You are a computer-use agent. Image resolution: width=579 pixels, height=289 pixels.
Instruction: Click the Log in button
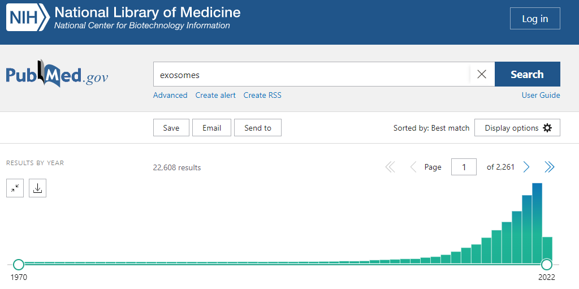534,19
